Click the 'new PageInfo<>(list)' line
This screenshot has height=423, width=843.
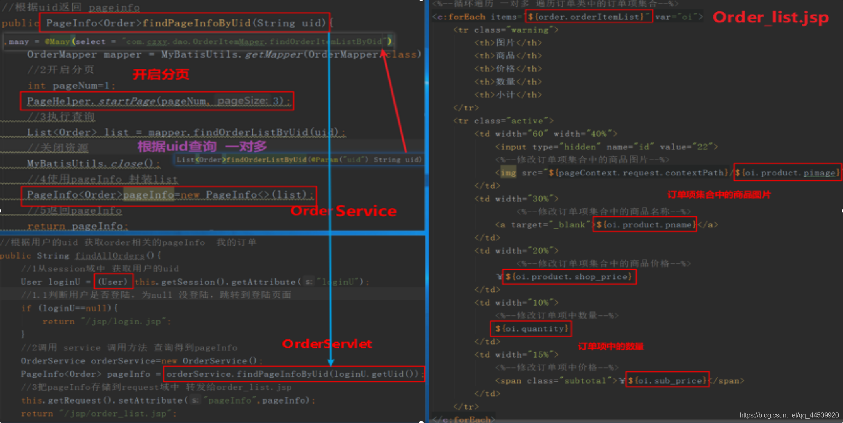(x=169, y=195)
